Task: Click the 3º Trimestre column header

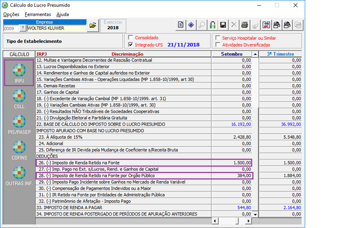Action: [x=280, y=54]
